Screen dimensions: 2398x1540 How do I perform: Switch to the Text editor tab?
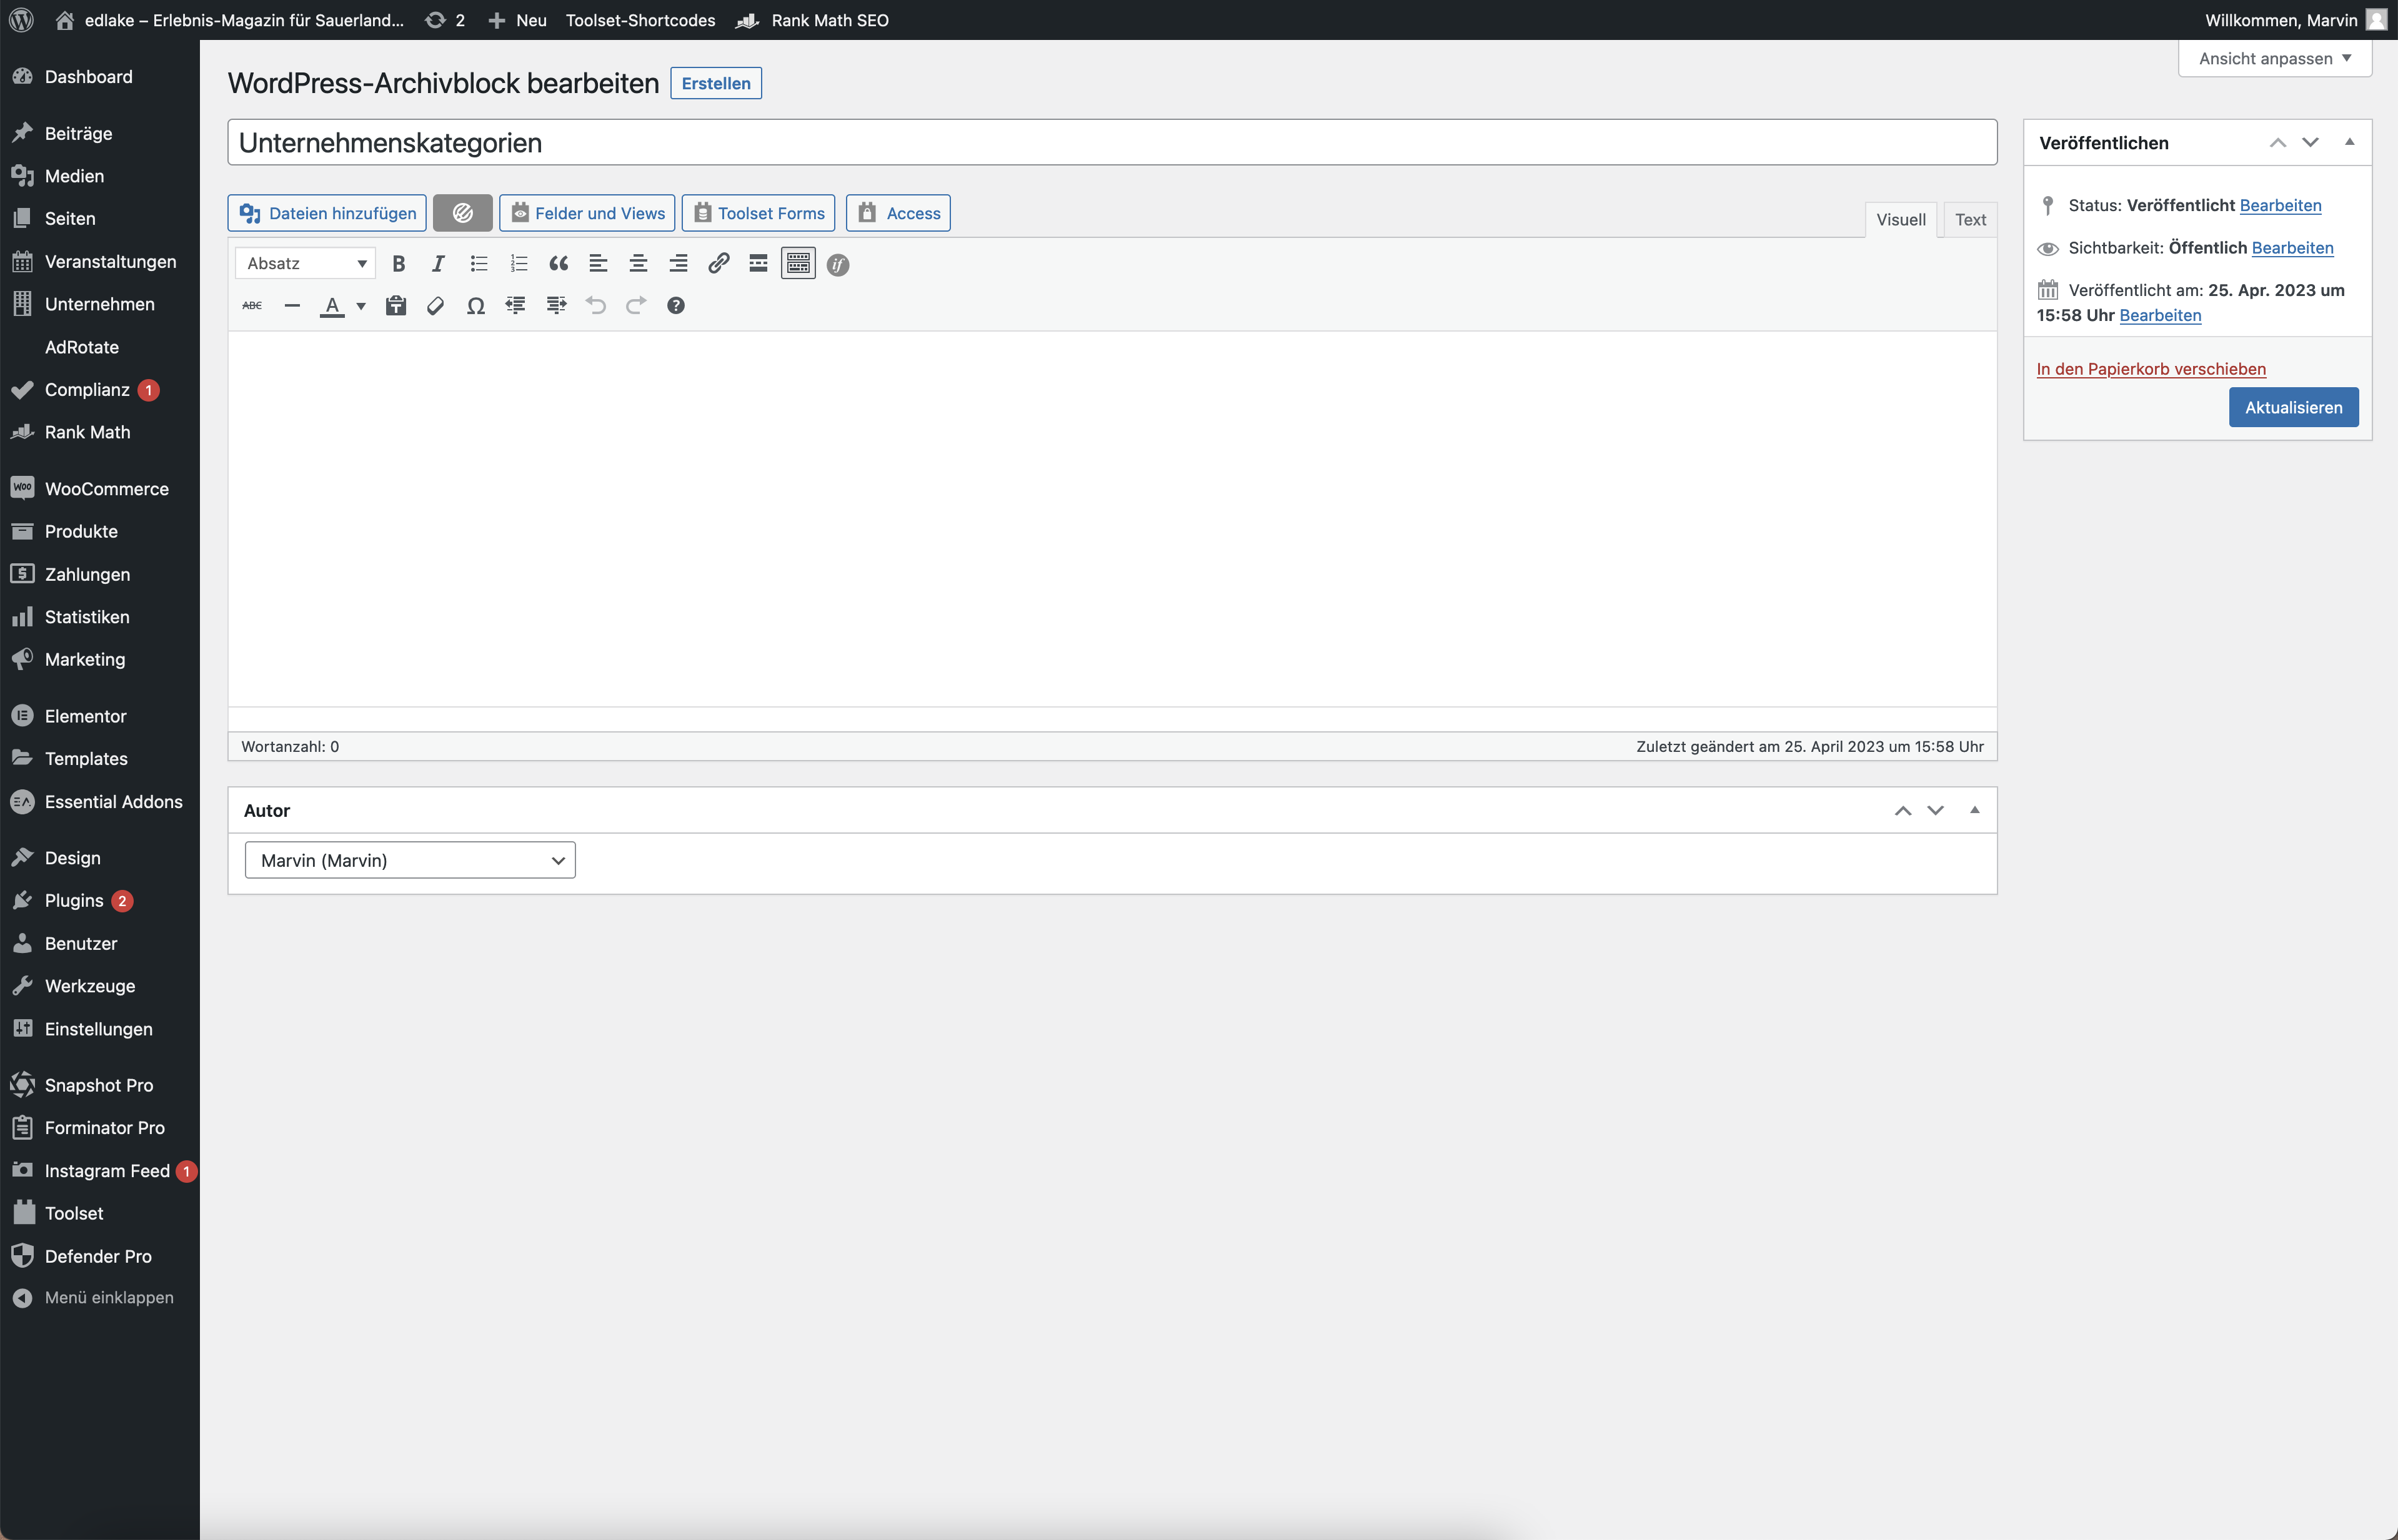click(1970, 220)
